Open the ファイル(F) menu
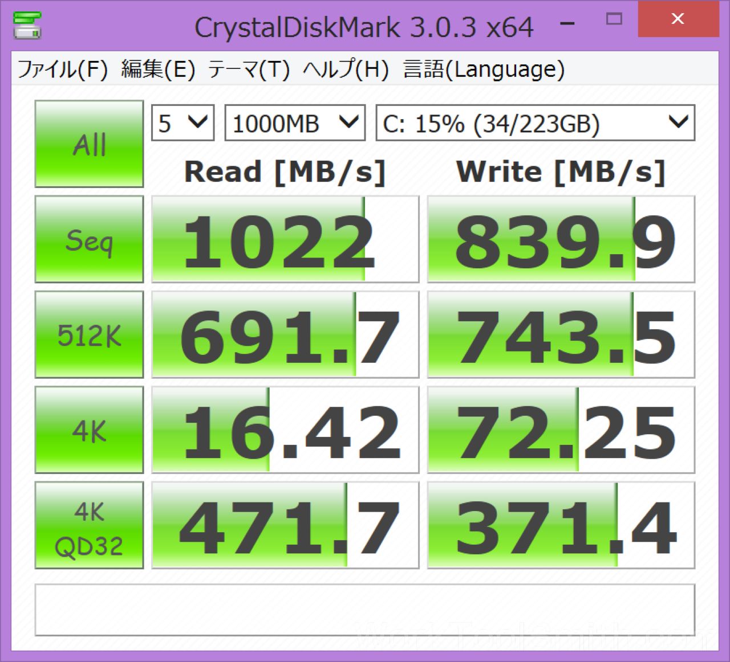 point(63,69)
